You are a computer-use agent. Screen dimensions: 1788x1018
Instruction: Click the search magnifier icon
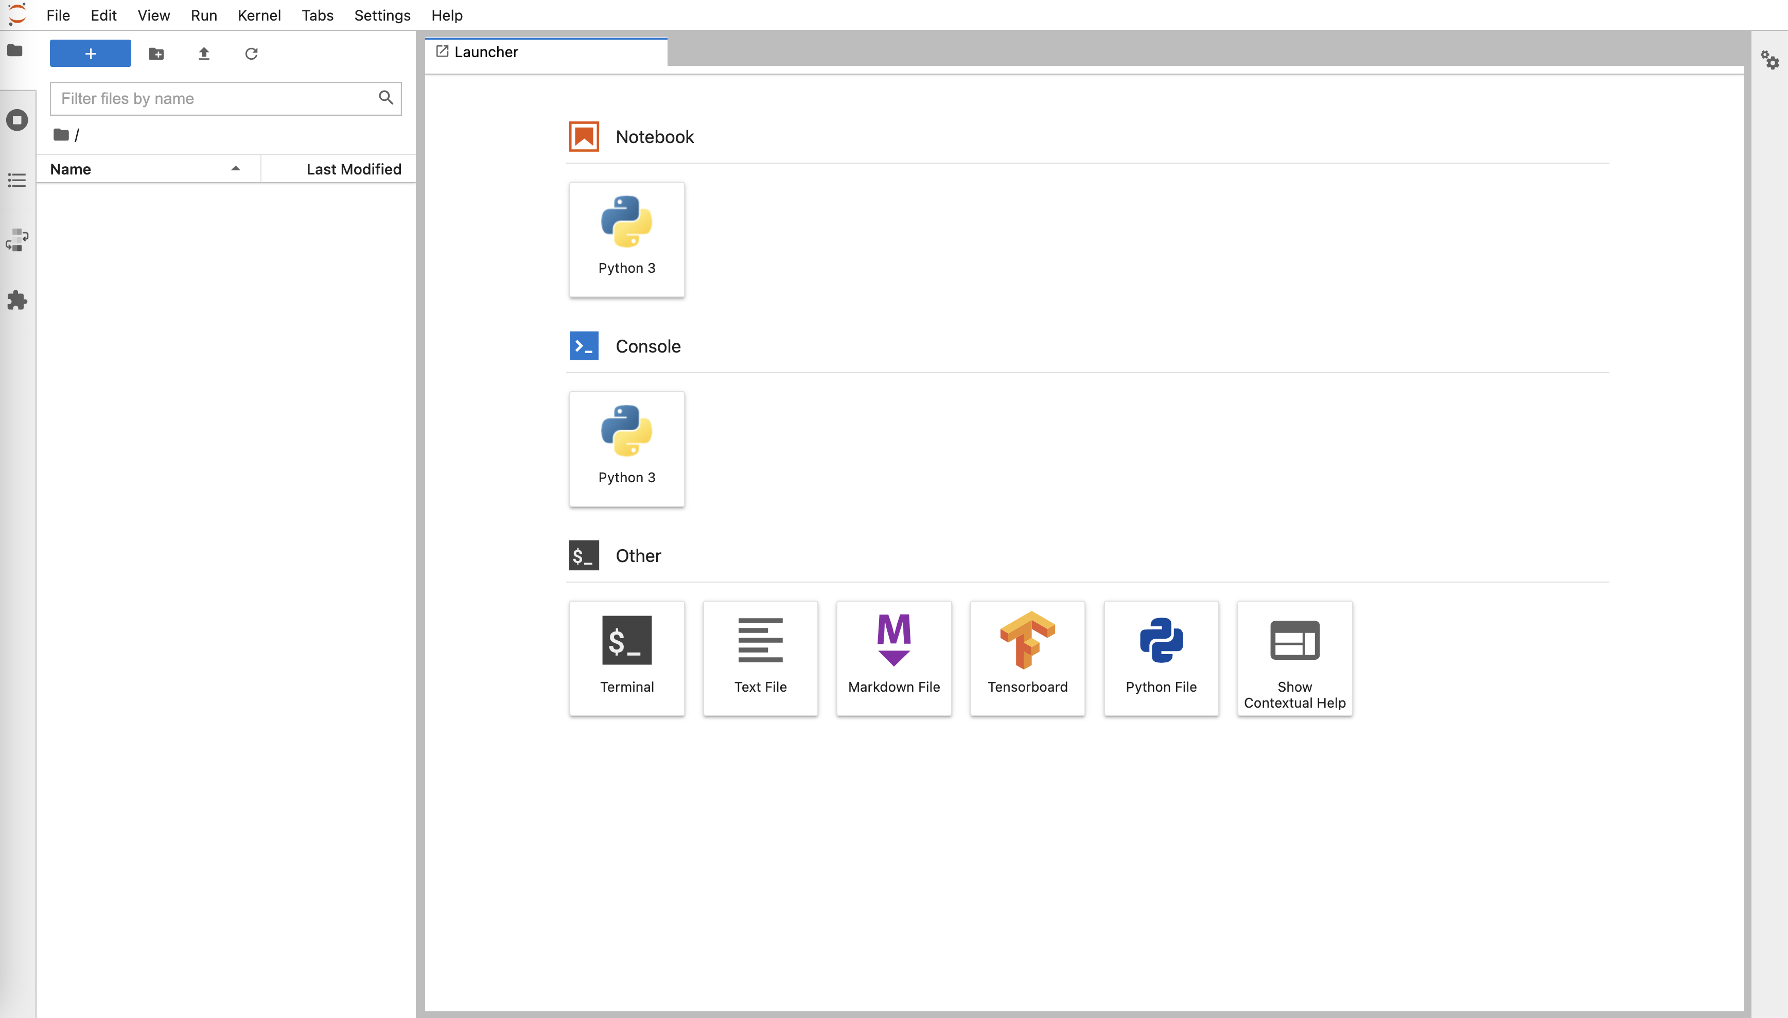click(x=386, y=98)
